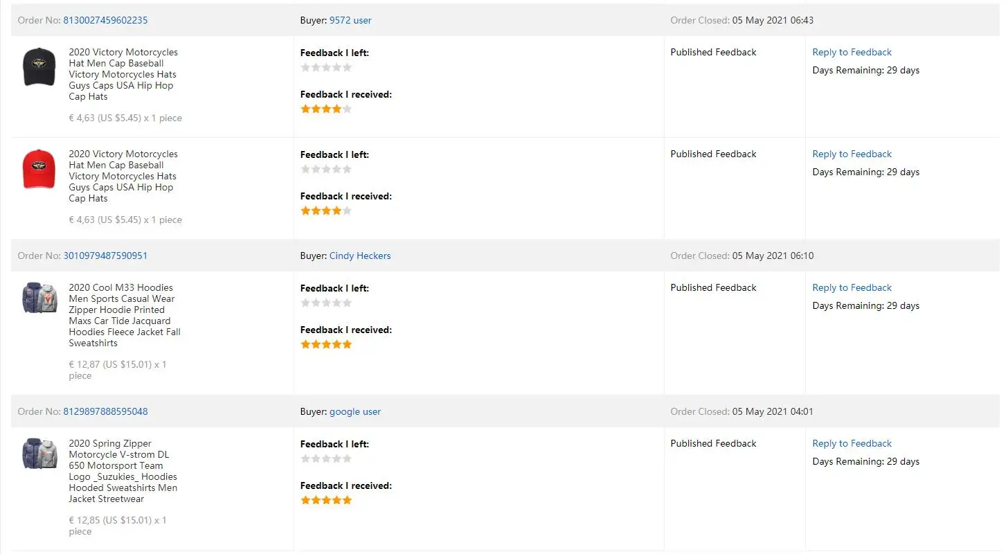Click the four-star received rating for black hat
The width and height of the screenshot is (1008, 554).
pyautogui.click(x=326, y=109)
